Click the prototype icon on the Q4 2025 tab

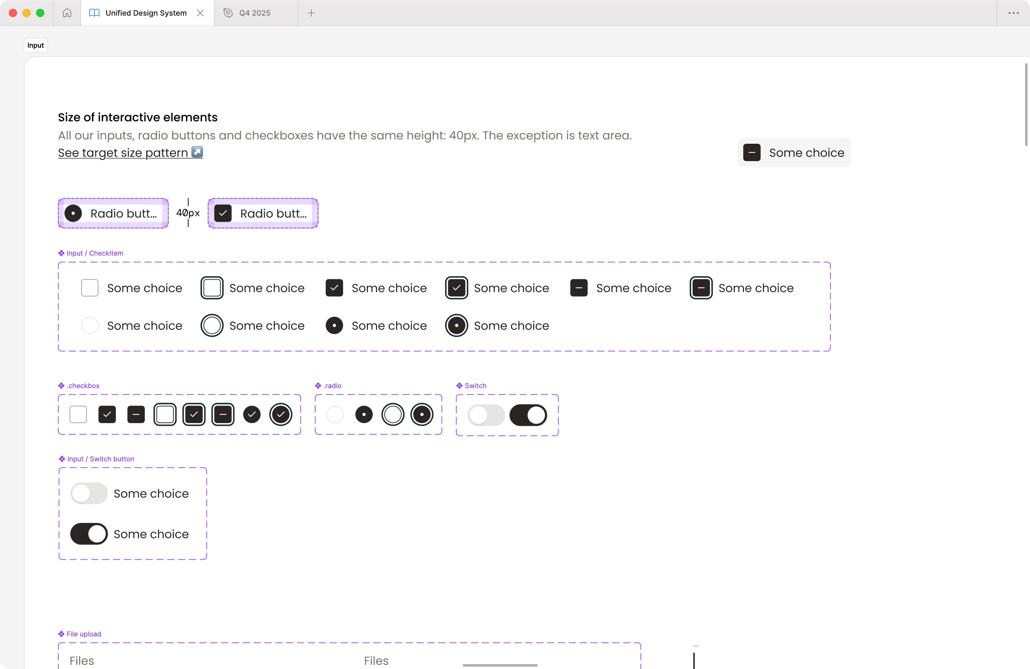pos(228,13)
